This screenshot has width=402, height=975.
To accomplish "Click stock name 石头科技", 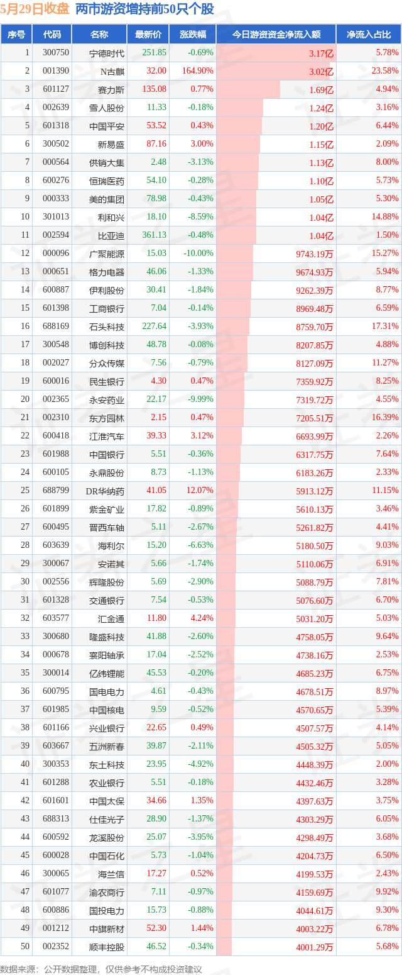I will coord(107,326).
